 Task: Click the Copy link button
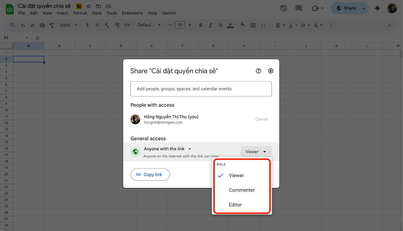click(150, 175)
